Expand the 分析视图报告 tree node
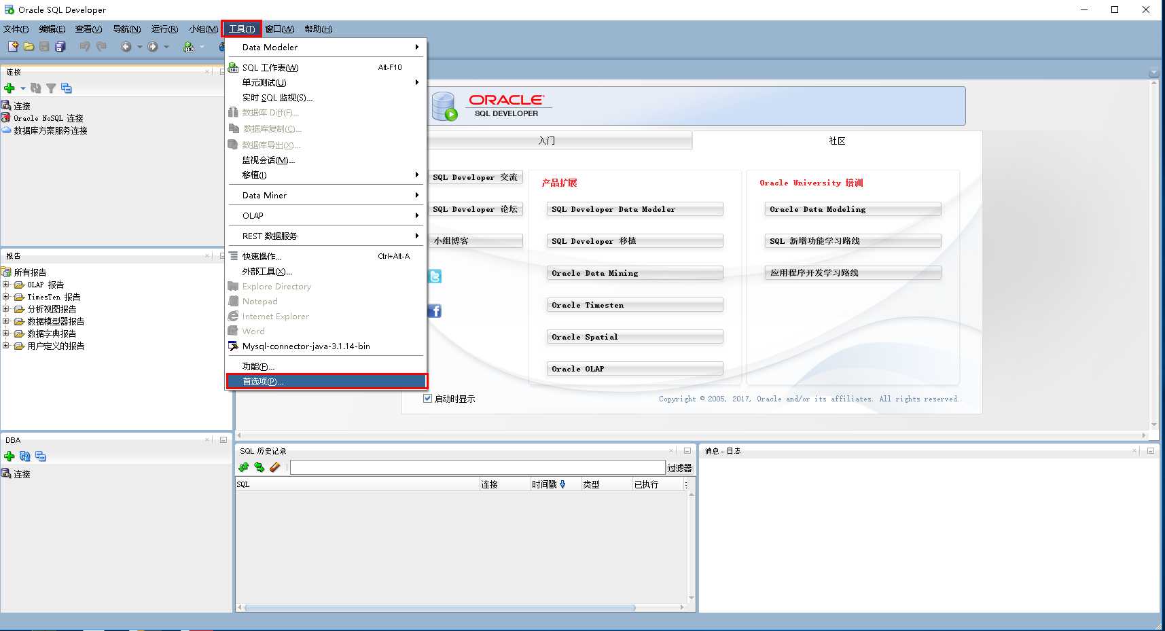This screenshot has width=1165, height=631. click(6, 309)
